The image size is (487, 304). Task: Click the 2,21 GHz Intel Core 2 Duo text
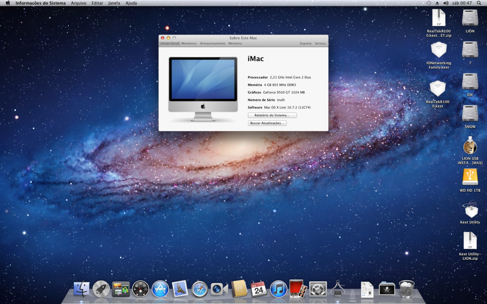pyautogui.click(x=290, y=77)
